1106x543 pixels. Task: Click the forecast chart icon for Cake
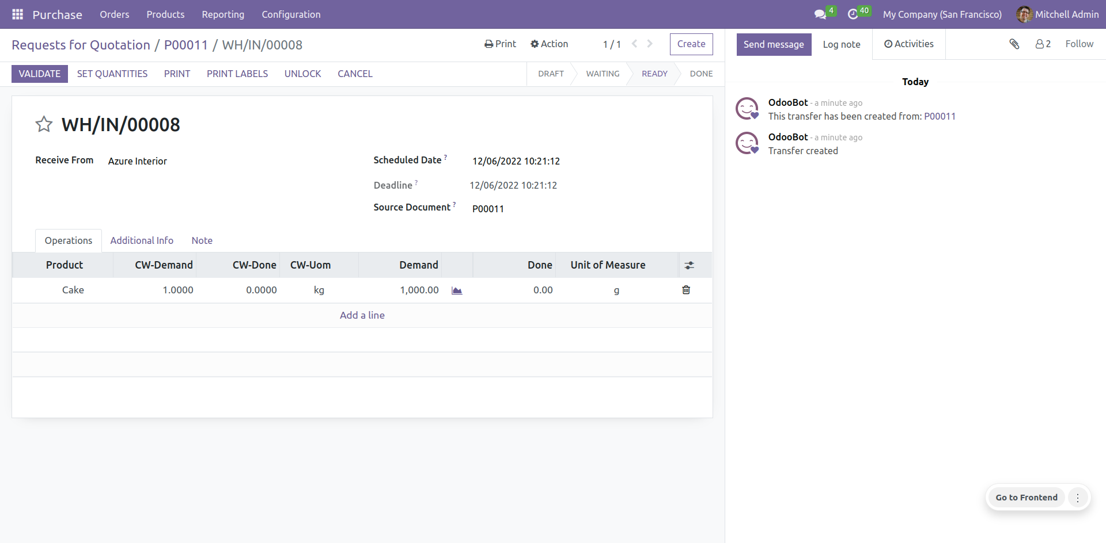pos(457,290)
